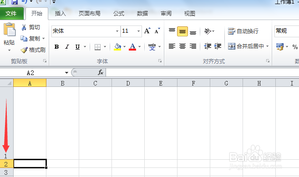Viewport: 299px width, 177px height.
Task: Open the 对齐方式 alignment dialog launcher
Action: (x=268, y=61)
